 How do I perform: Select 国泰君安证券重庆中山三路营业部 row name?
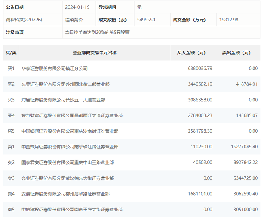[x=68, y=162]
